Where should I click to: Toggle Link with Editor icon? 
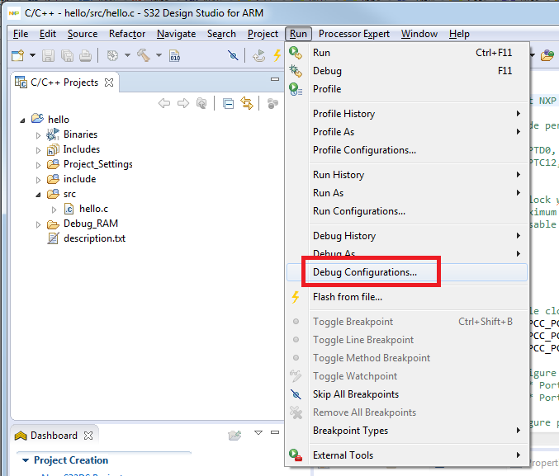tap(247, 103)
